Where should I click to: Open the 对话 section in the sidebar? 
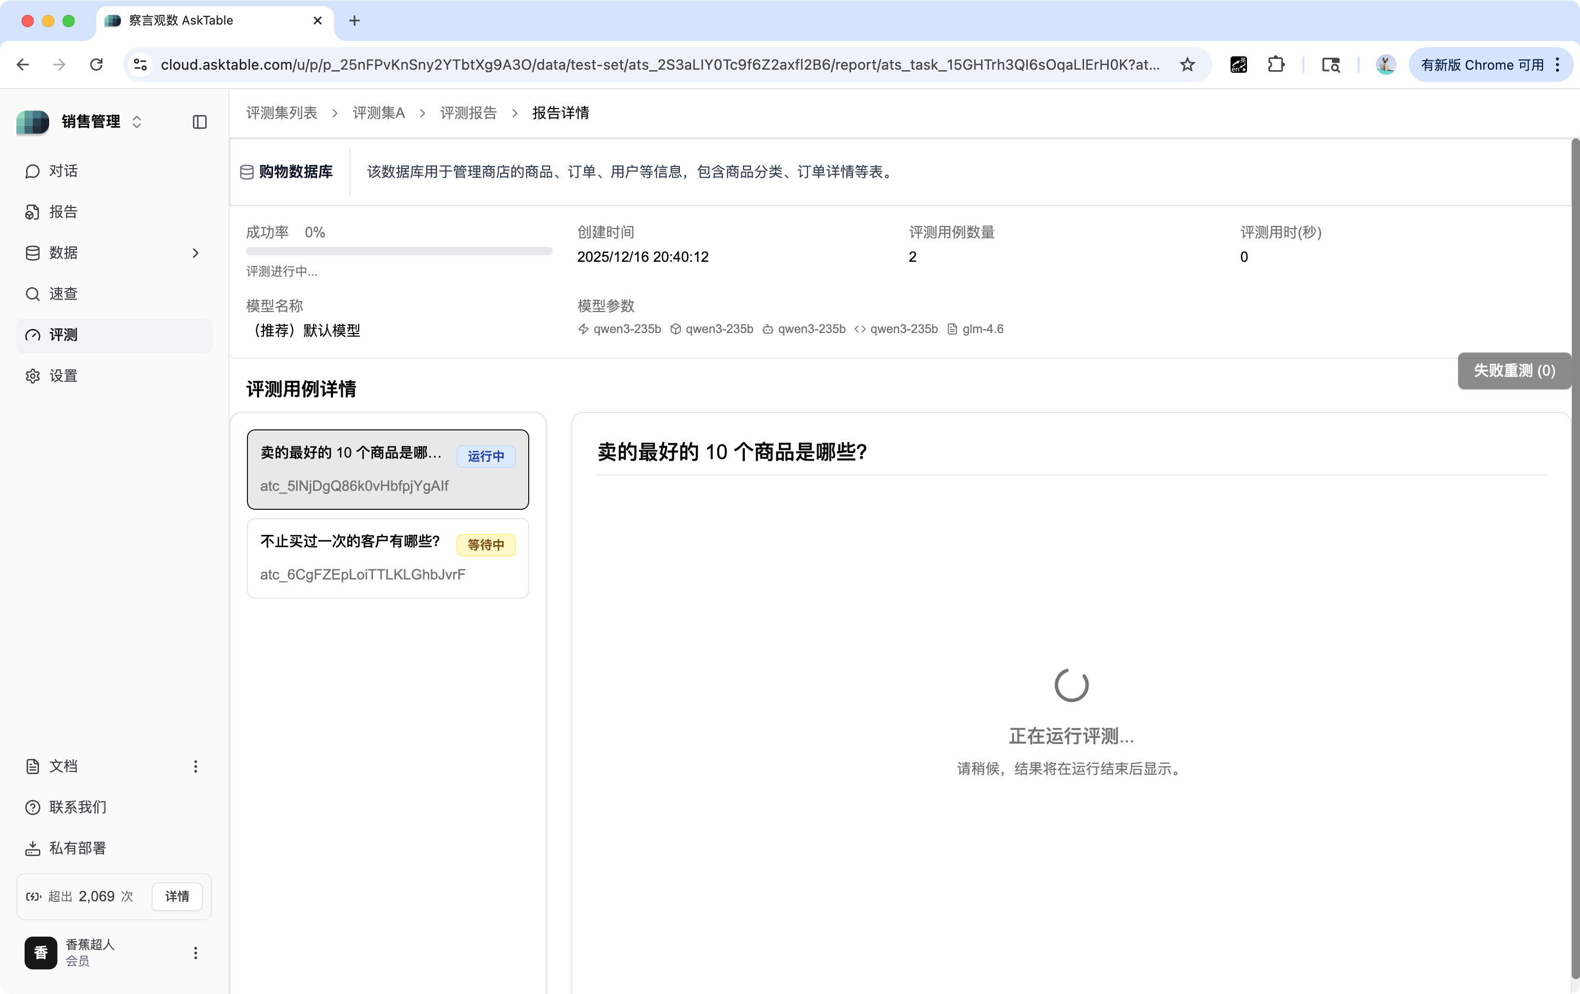coord(65,171)
